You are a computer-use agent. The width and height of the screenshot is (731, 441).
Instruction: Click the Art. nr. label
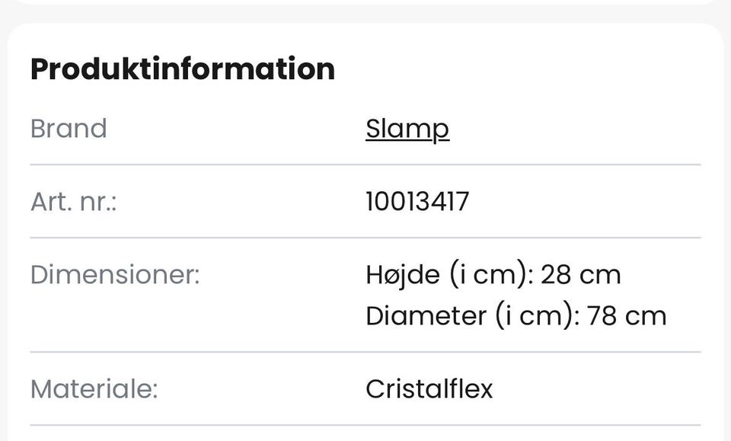coord(73,202)
